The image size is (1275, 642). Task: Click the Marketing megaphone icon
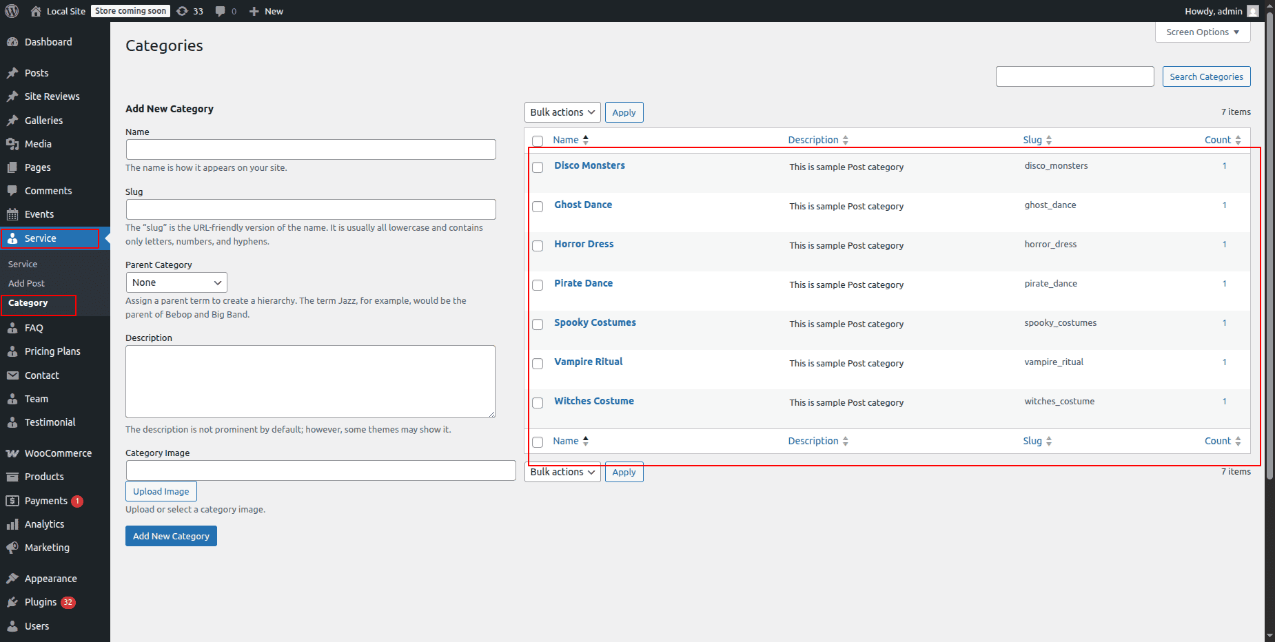tap(12, 548)
